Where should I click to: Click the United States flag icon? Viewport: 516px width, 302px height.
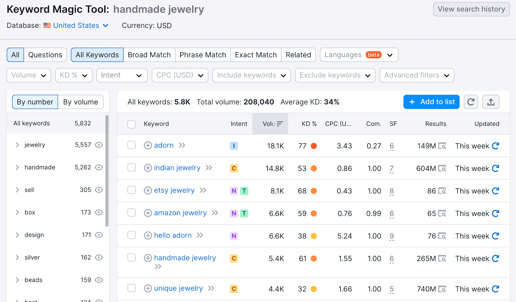pyautogui.click(x=47, y=25)
